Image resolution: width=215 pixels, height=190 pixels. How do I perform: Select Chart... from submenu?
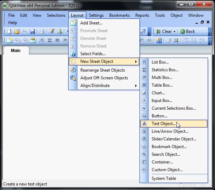click(174, 93)
